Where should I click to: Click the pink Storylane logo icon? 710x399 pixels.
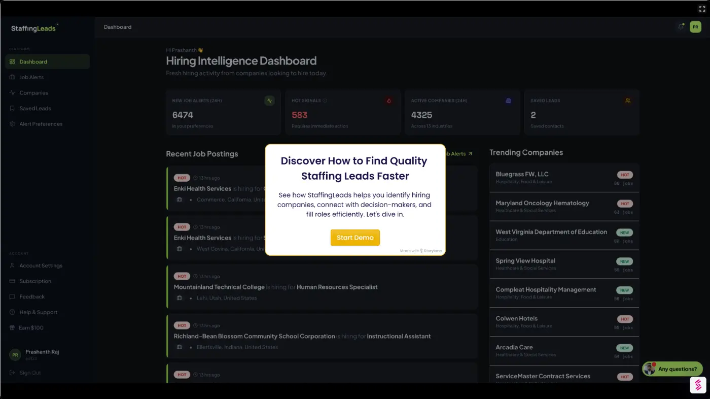[x=698, y=385]
